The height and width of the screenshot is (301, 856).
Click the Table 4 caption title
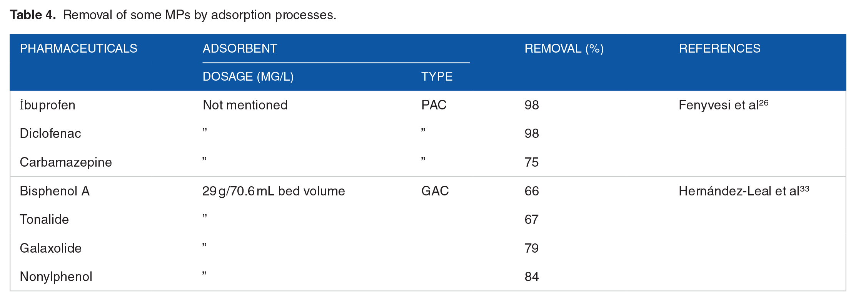173,15
